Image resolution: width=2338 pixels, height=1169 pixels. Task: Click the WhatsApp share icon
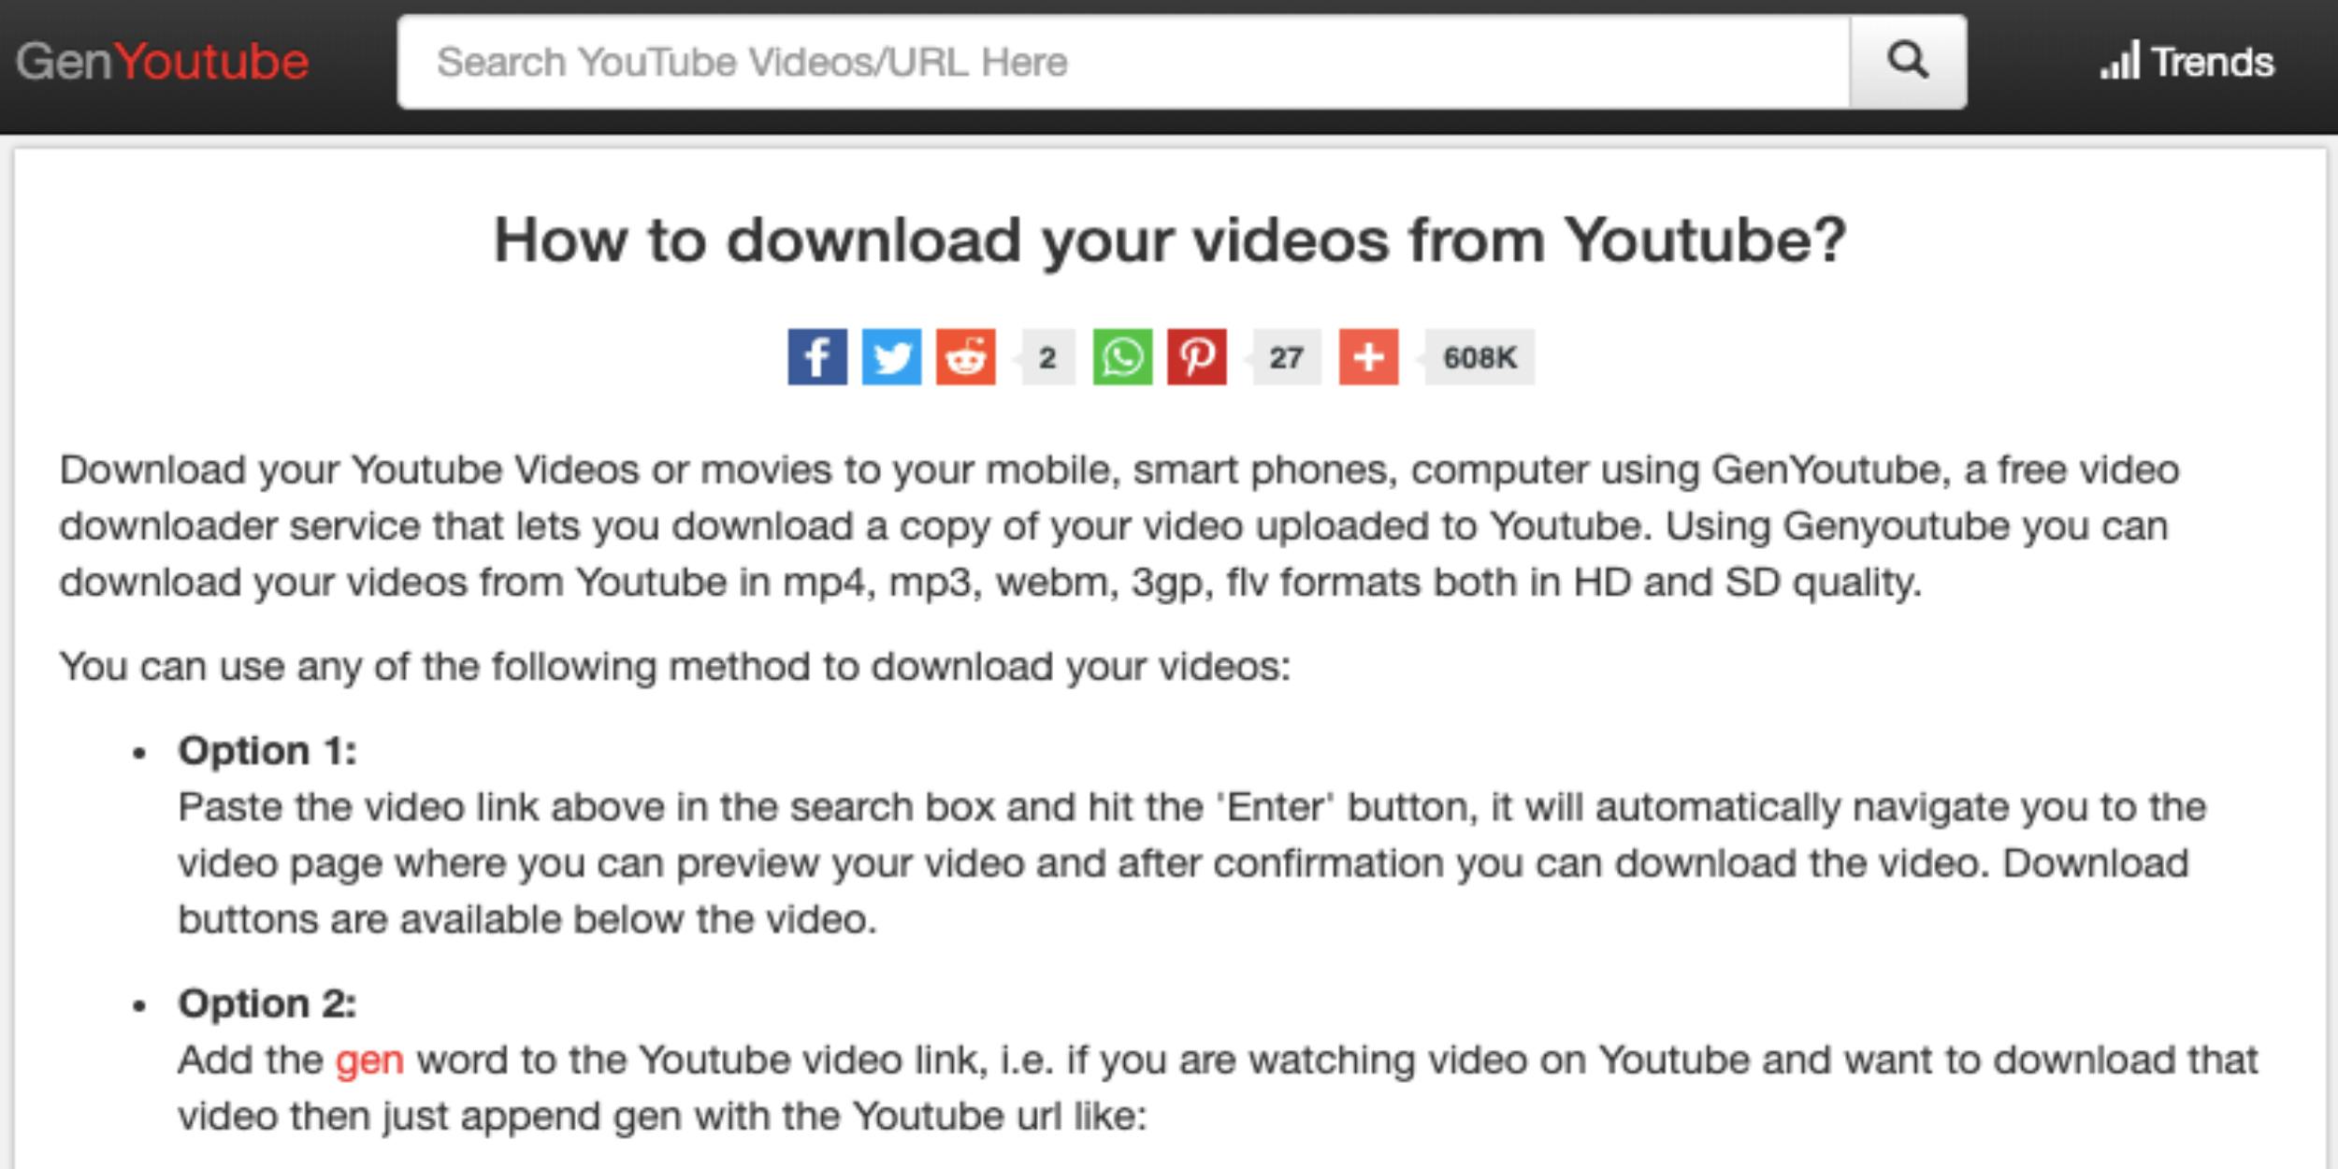[x=1121, y=358]
